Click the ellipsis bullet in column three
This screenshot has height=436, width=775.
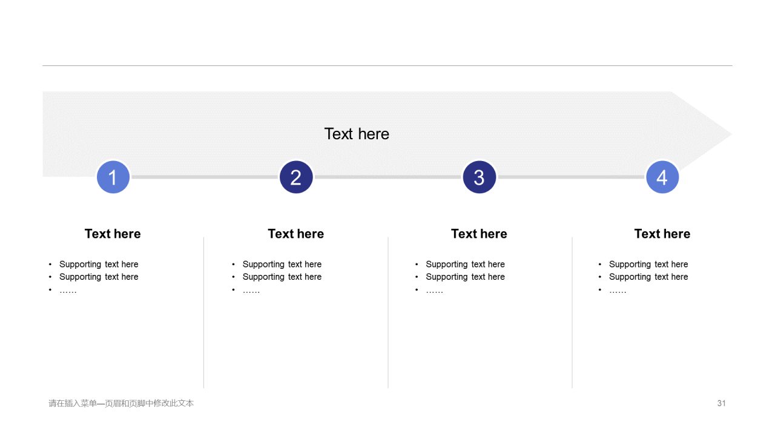pyautogui.click(x=434, y=291)
